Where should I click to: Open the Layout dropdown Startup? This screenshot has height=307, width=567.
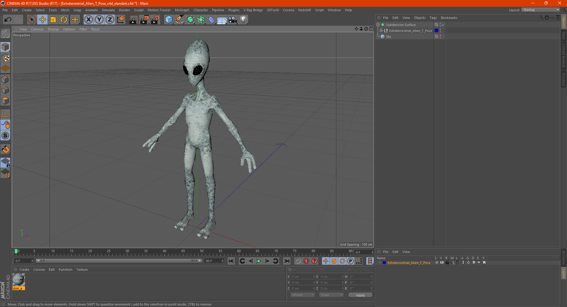point(541,10)
